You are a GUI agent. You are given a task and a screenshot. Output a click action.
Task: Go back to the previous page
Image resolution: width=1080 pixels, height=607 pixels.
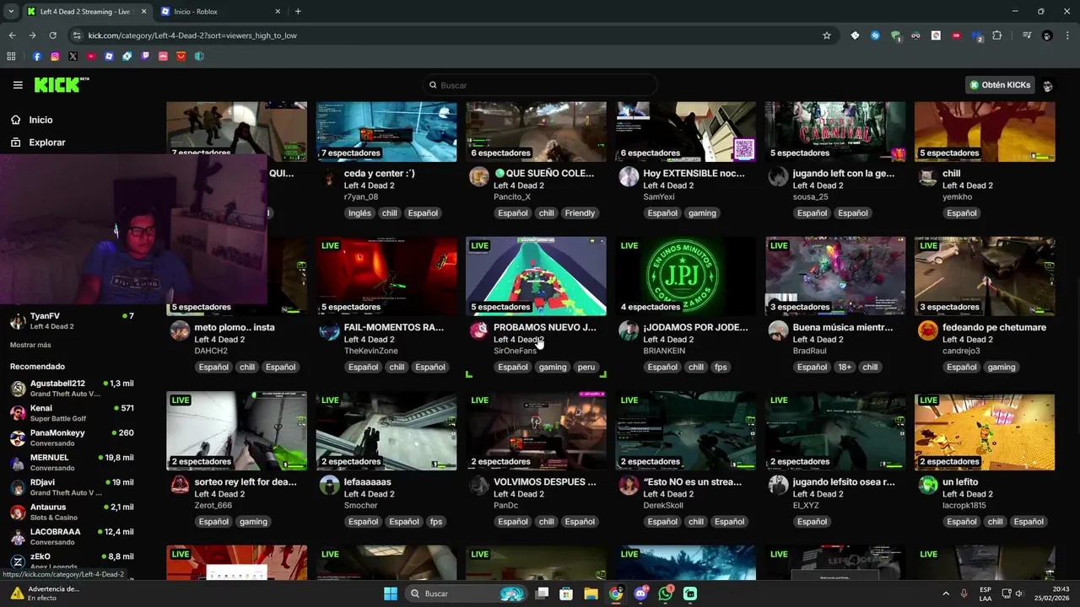point(12,35)
